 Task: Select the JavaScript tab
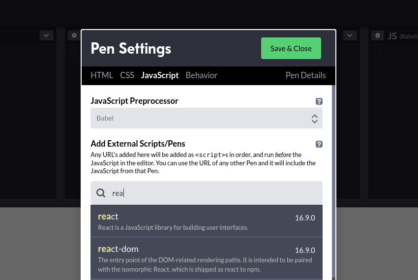coord(160,75)
